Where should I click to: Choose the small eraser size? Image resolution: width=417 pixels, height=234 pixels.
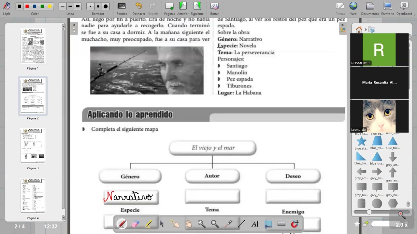click(x=91, y=6)
